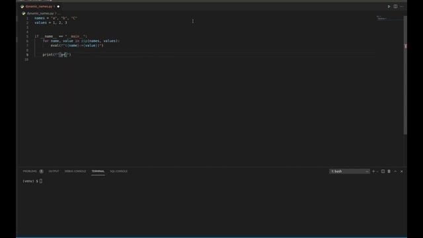Open the 1: bash terminal selector dropdown
Screen dimensions: 423x238
350,171
